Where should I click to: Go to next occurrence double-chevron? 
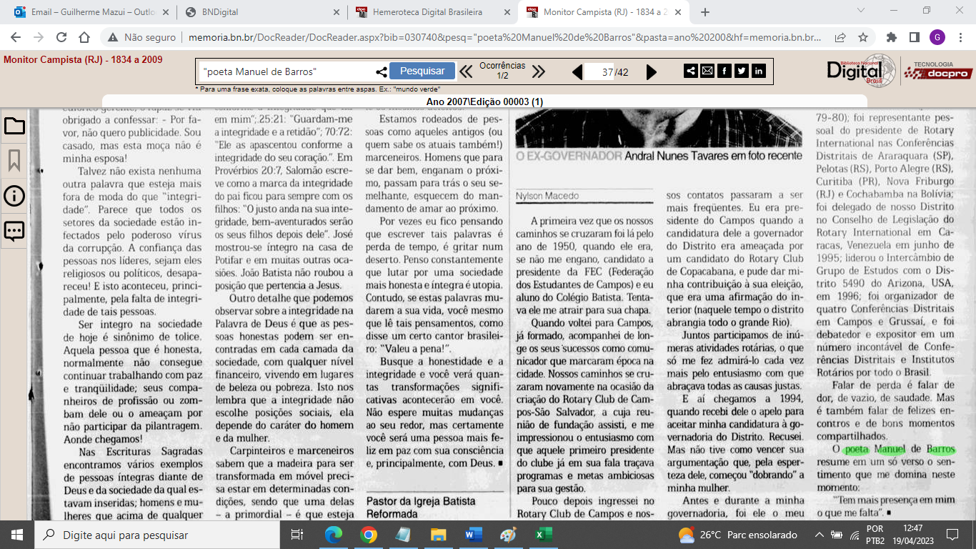539,71
